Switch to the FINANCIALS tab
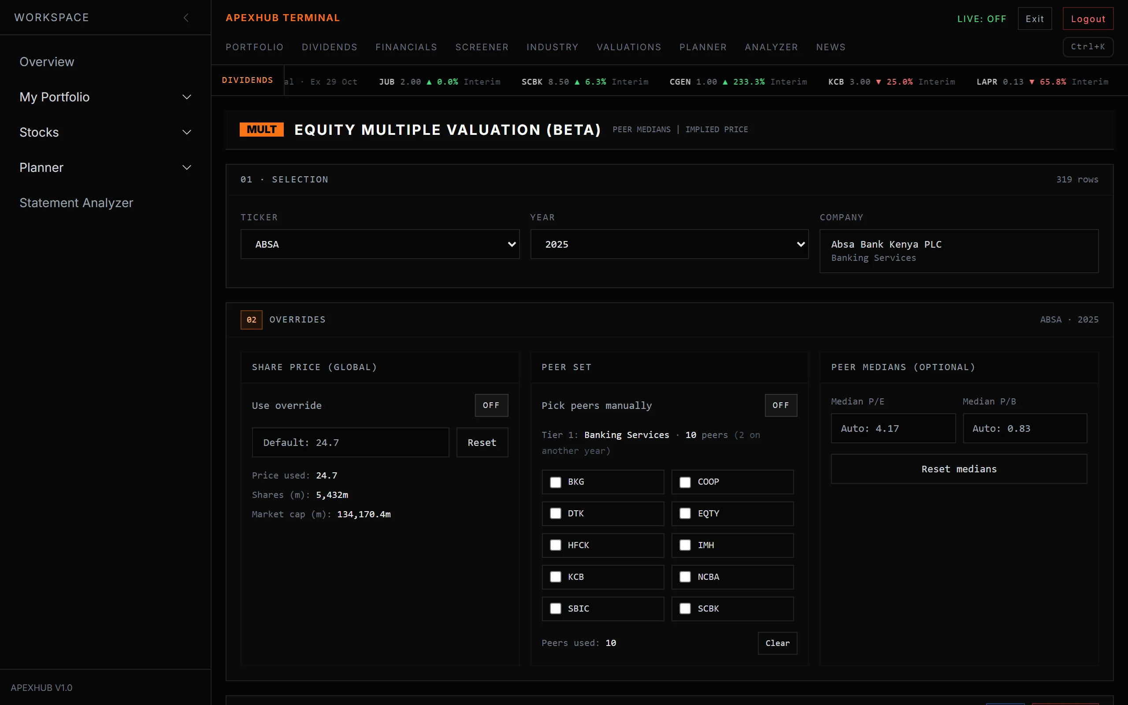This screenshot has height=705, width=1128. [x=406, y=47]
